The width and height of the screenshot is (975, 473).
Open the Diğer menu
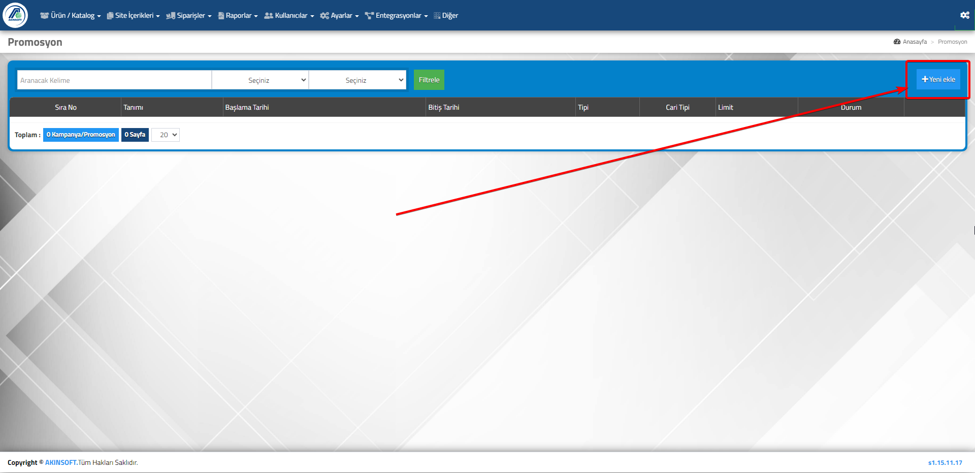click(446, 16)
